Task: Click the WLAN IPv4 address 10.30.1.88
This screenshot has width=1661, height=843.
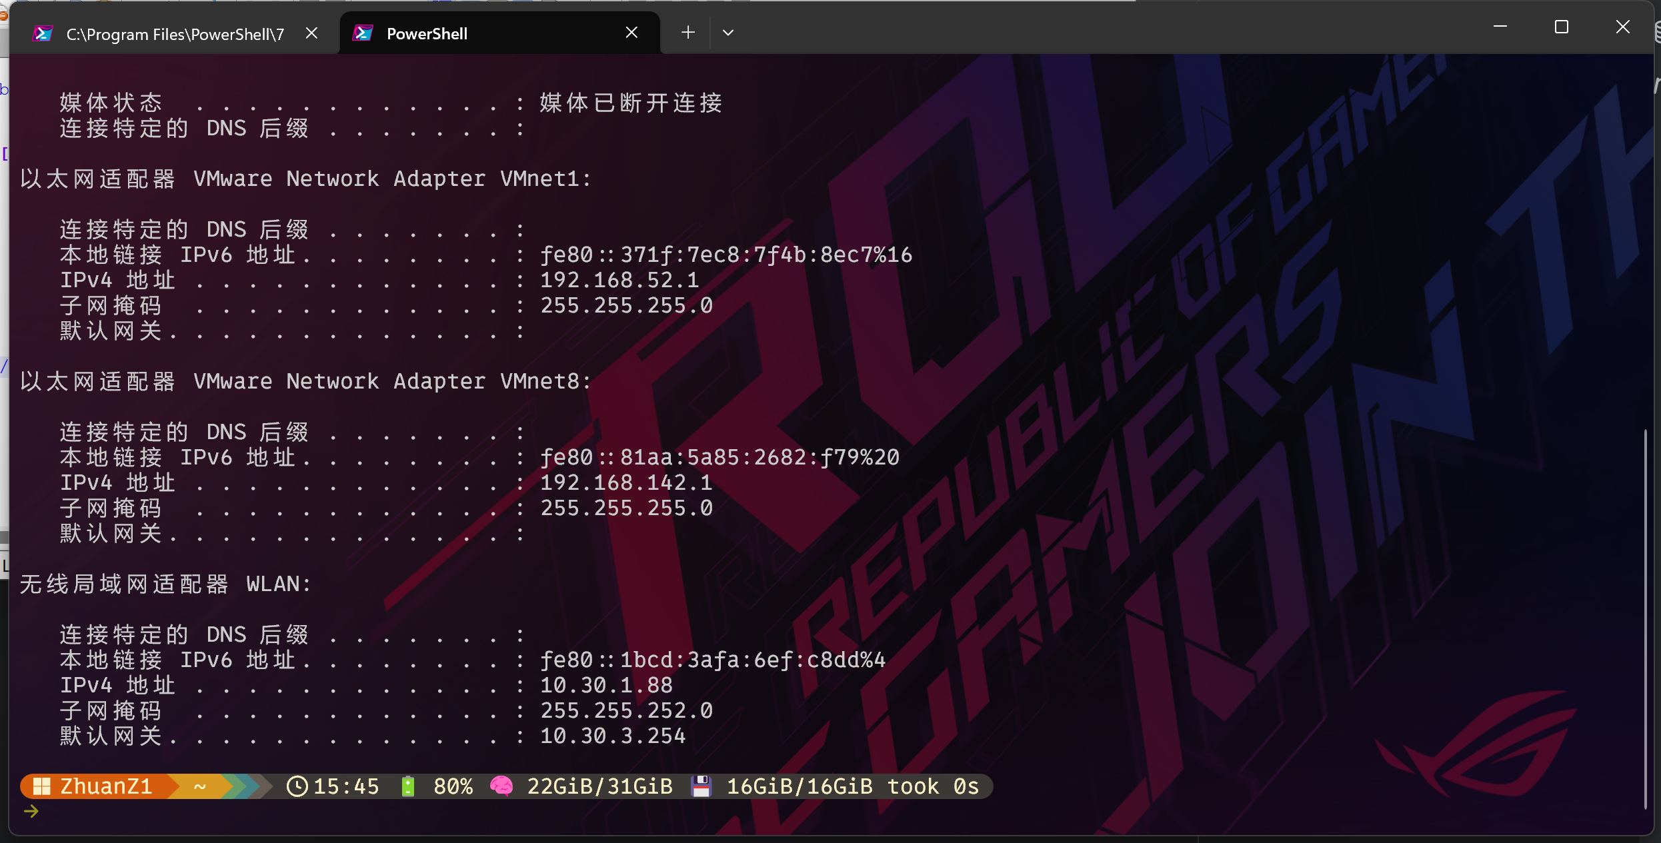Action: coord(605,685)
